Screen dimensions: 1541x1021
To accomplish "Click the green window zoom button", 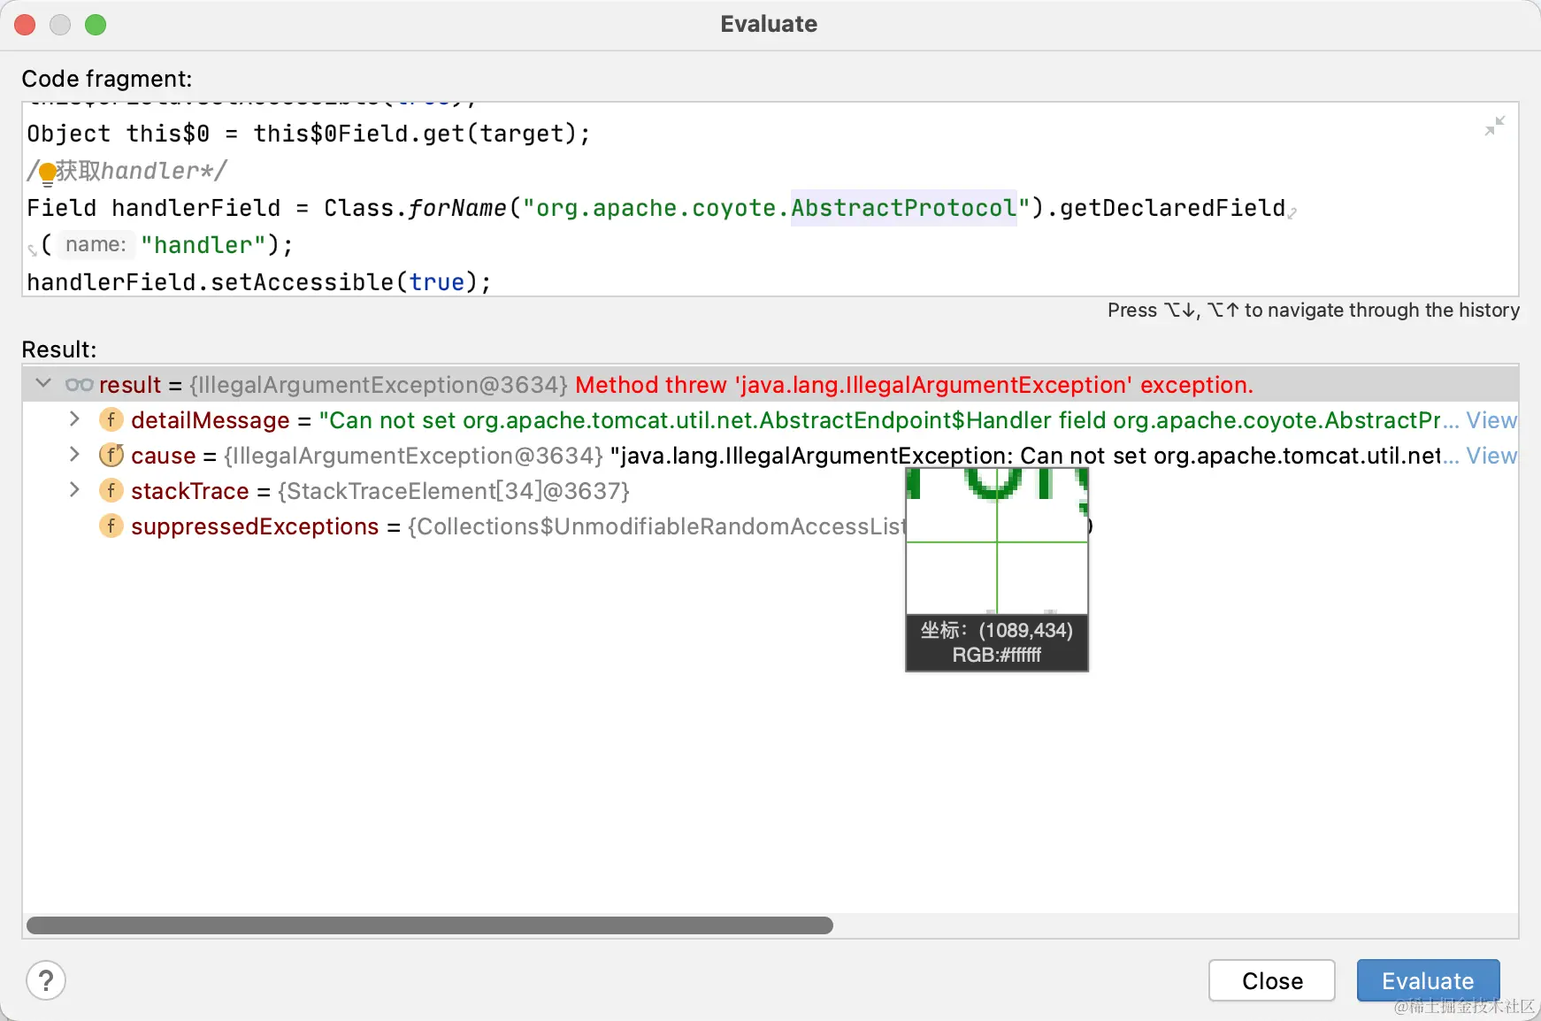I will coord(96,25).
